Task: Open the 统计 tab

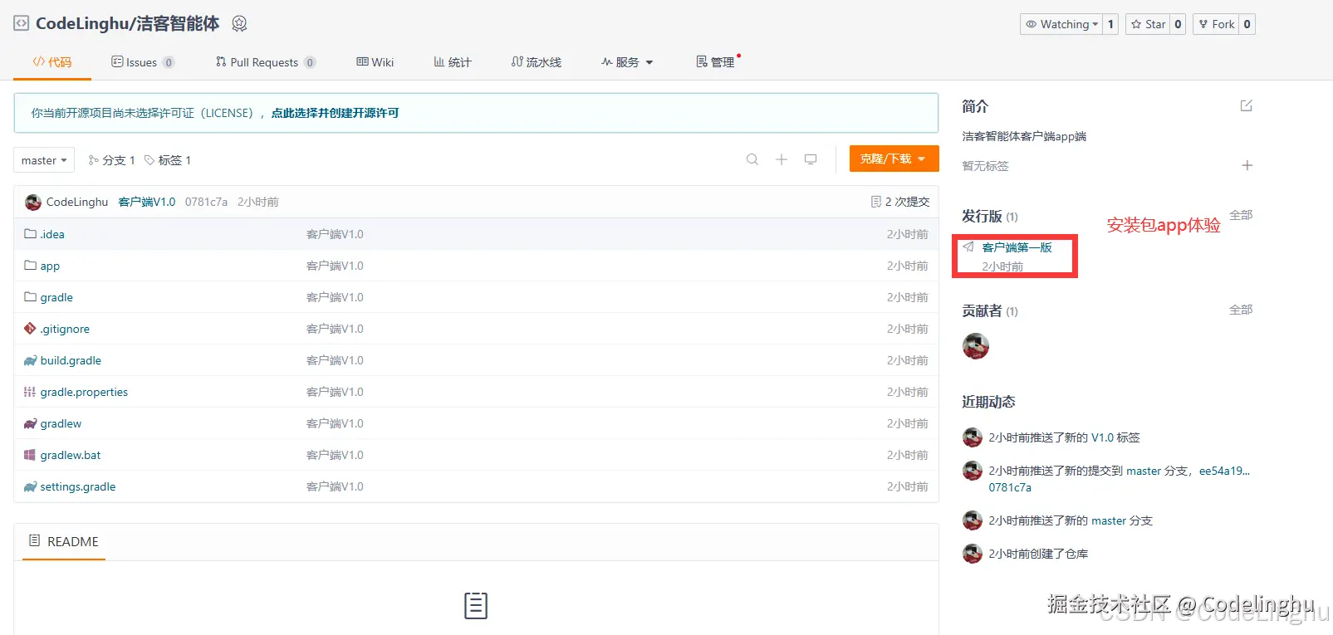Action: click(453, 62)
